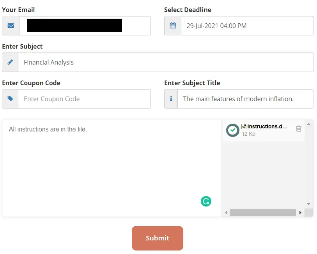Open the calendar icon for Select Deadline
This screenshot has height=254, width=317.
point(172,26)
